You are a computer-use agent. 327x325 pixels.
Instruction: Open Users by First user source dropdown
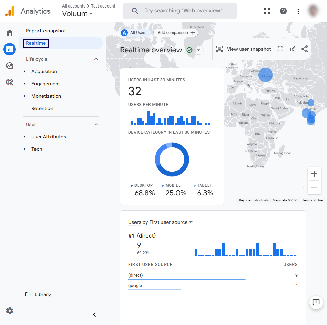point(160,222)
